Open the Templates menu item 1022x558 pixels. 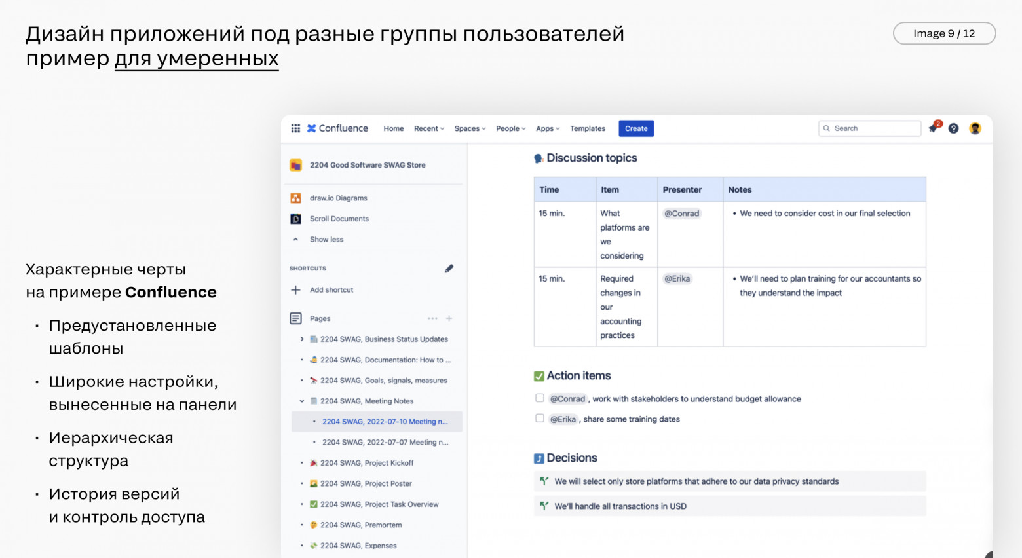coord(587,128)
